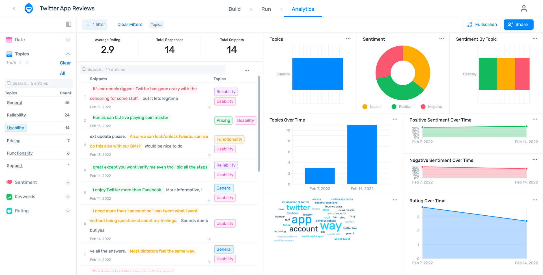Click the filter icon on 1 filter chip
Screen dimensions: 543x275
(x=88, y=24)
